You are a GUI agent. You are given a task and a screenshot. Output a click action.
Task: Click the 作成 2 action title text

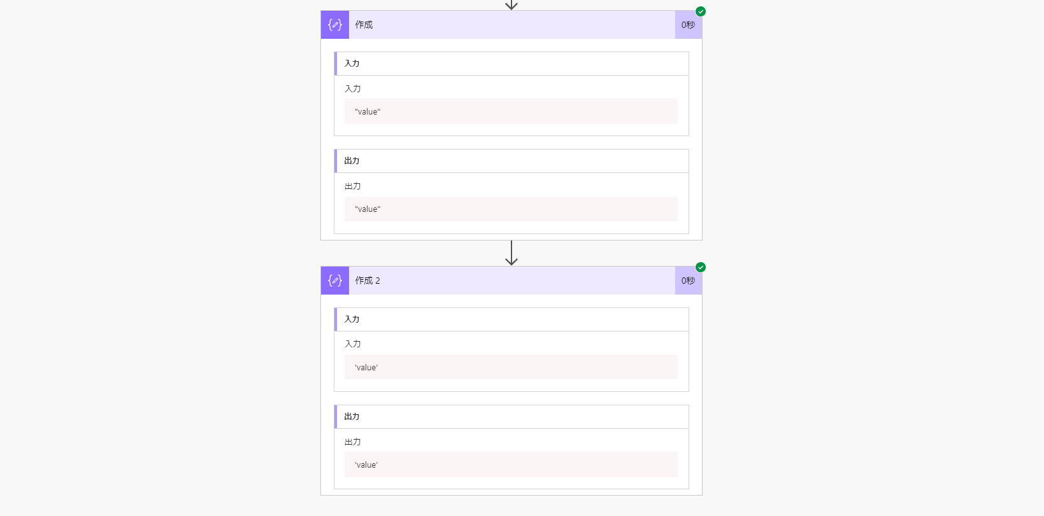point(368,281)
